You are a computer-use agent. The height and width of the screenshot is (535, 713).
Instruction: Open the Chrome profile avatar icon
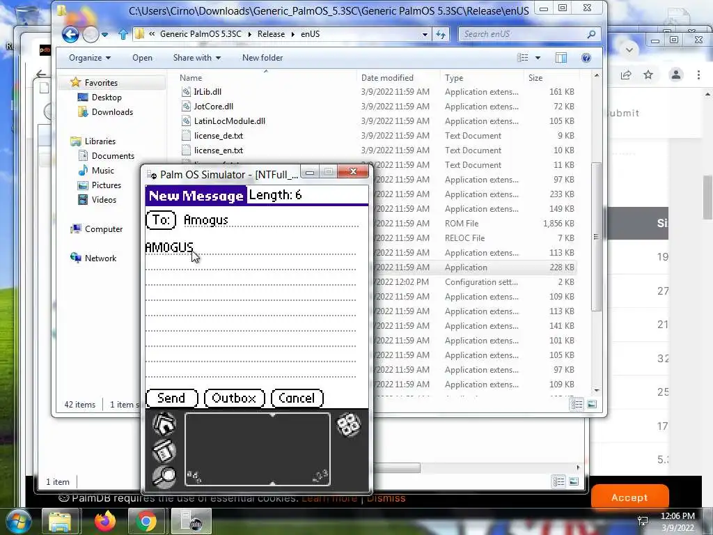(x=676, y=75)
